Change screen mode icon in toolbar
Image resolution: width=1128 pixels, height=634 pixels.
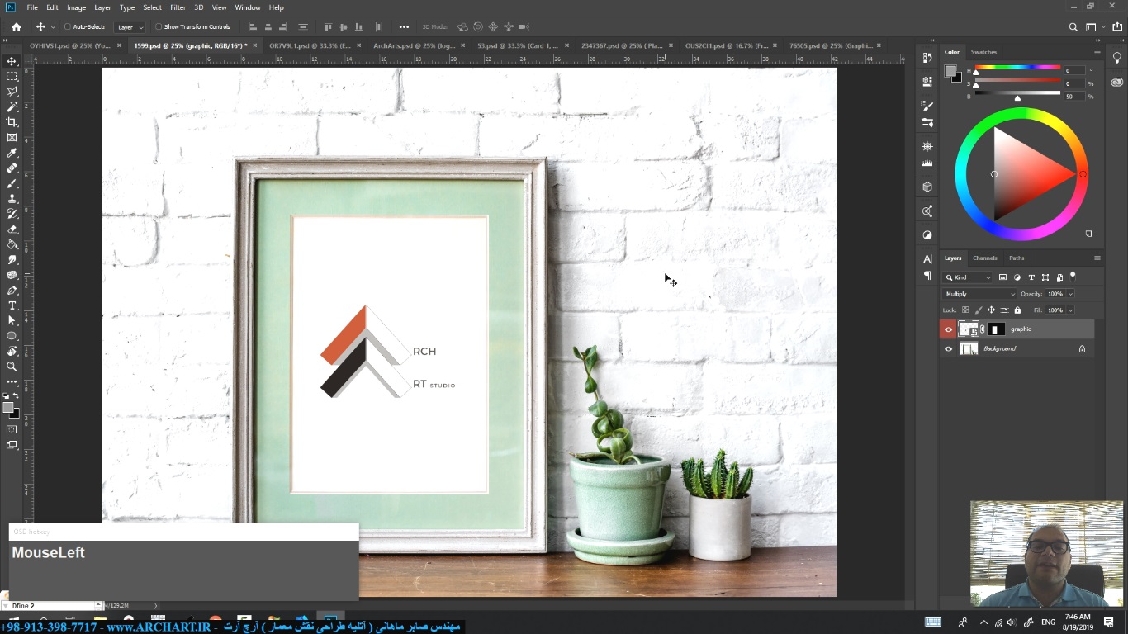click(x=12, y=445)
